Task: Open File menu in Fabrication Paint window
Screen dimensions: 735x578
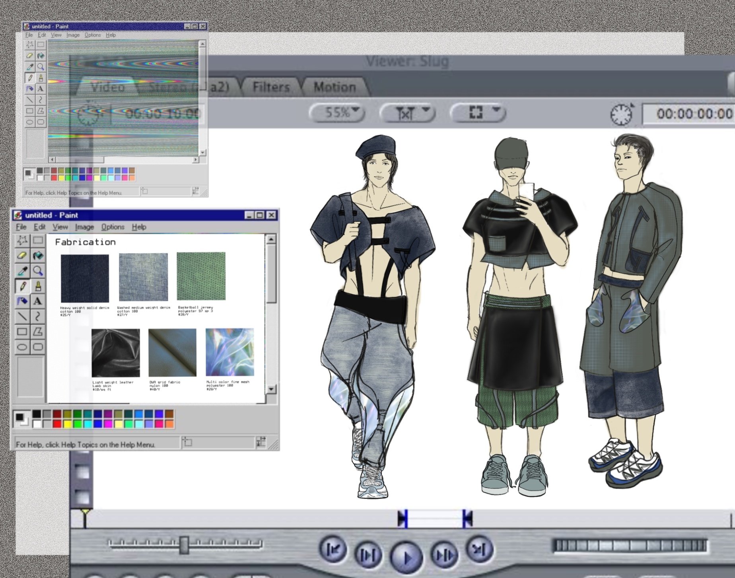Action: (x=21, y=227)
